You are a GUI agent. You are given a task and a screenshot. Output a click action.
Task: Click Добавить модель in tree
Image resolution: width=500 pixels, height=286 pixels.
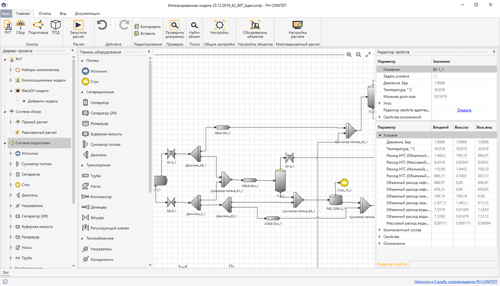point(42,101)
